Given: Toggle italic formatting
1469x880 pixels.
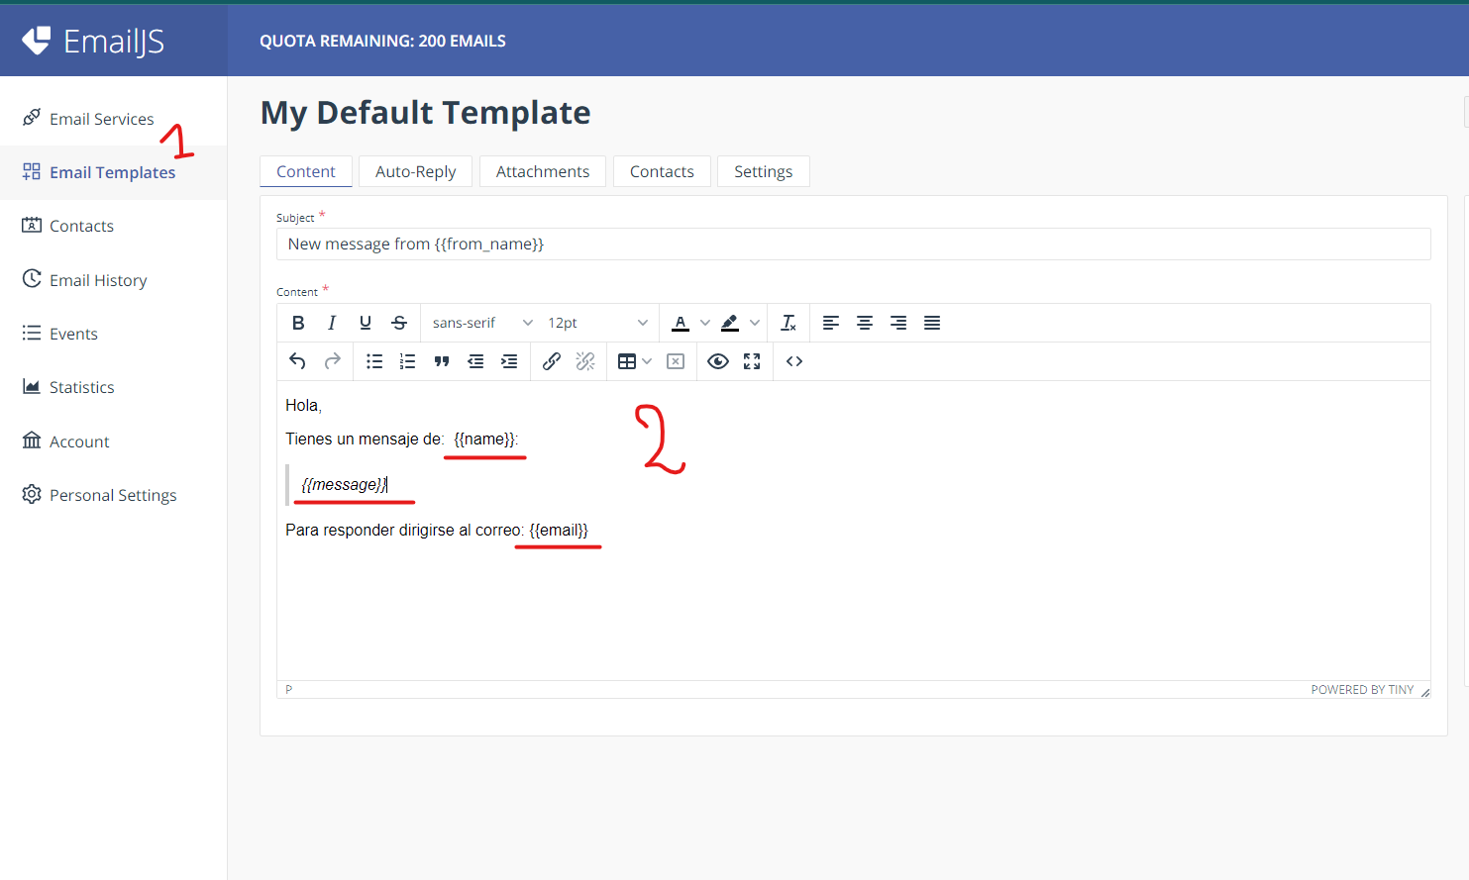Looking at the screenshot, I should [x=332, y=323].
